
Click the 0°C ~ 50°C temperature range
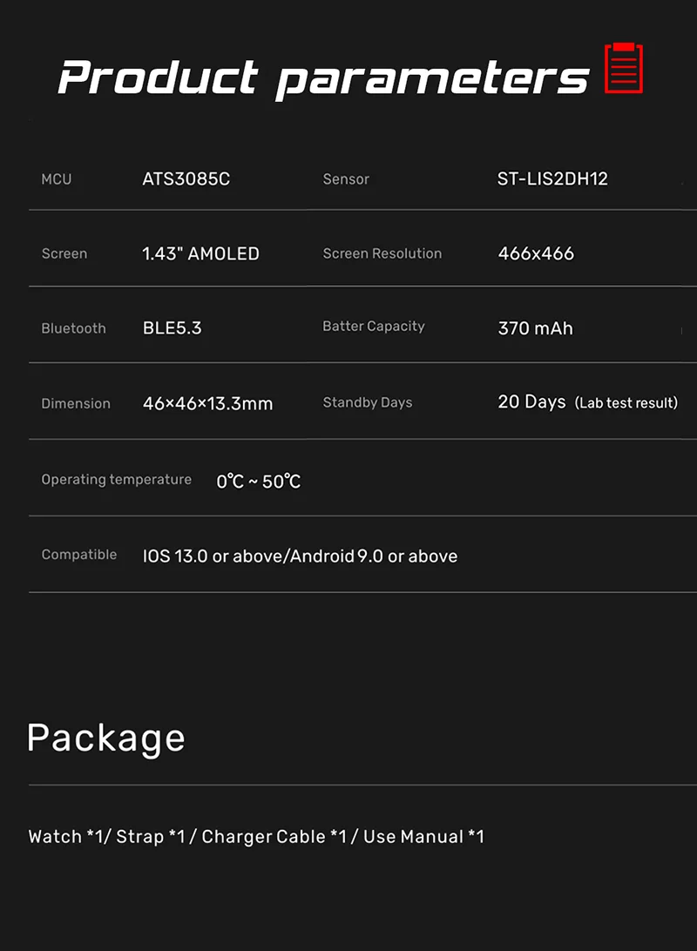pos(259,482)
